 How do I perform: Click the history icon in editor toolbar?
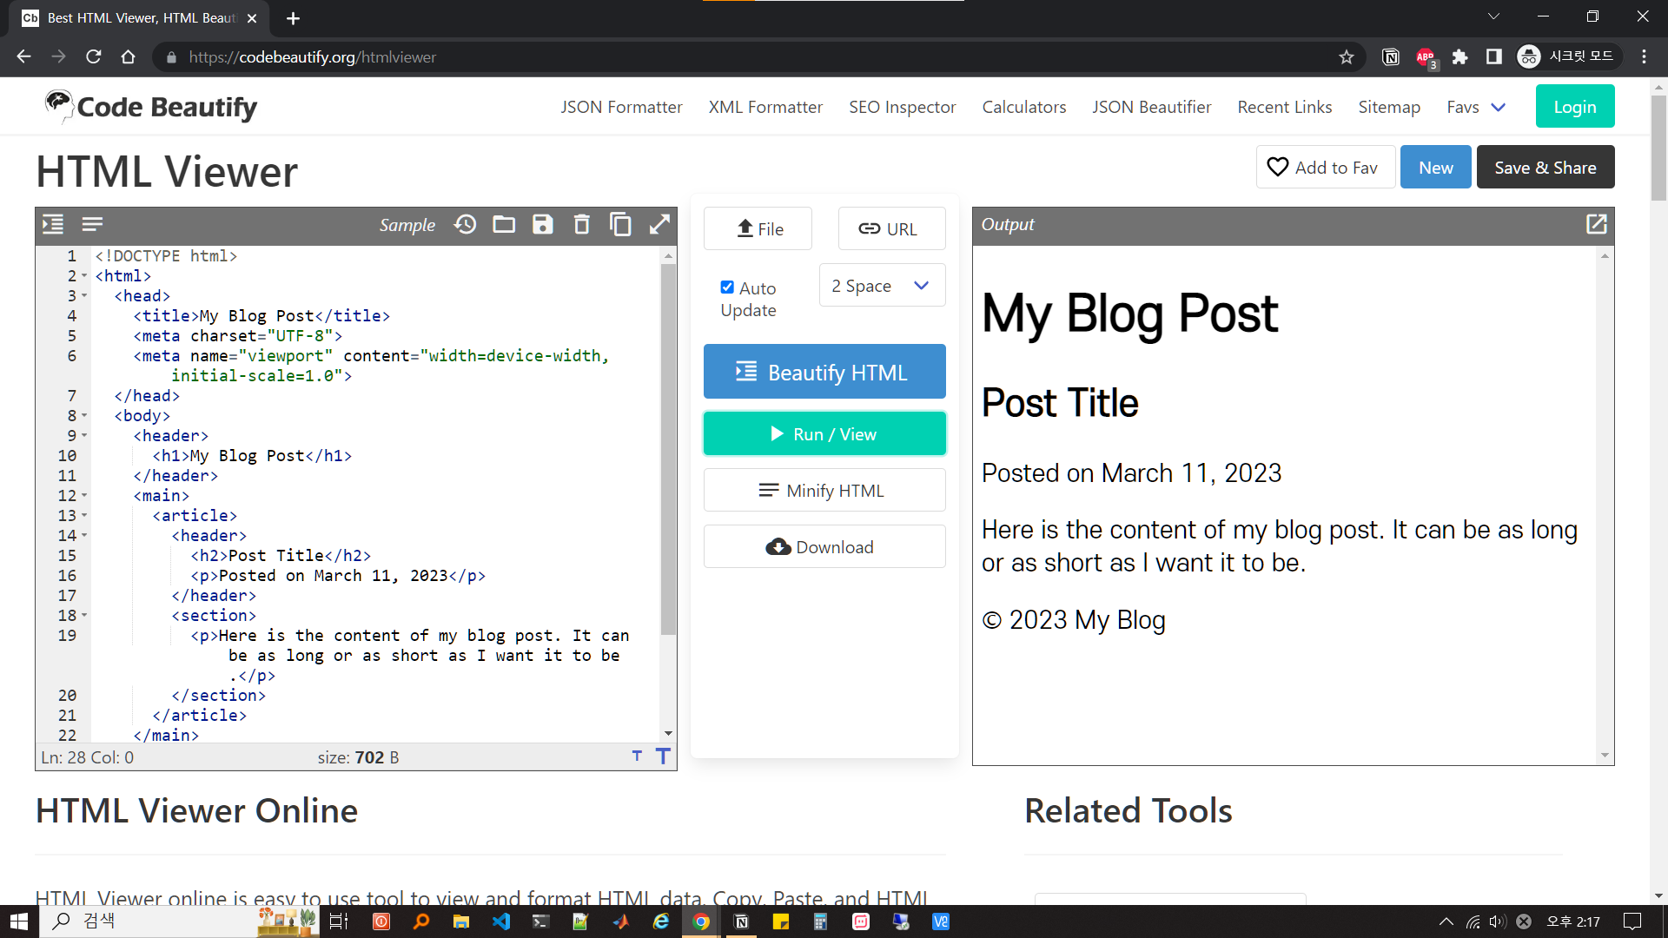(465, 225)
